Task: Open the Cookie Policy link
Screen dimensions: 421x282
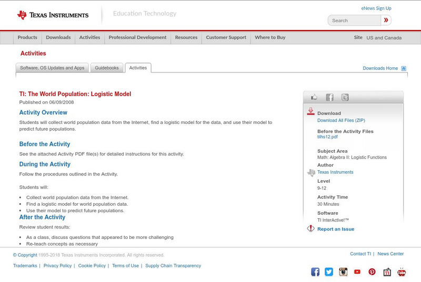Action: [x=92, y=266]
